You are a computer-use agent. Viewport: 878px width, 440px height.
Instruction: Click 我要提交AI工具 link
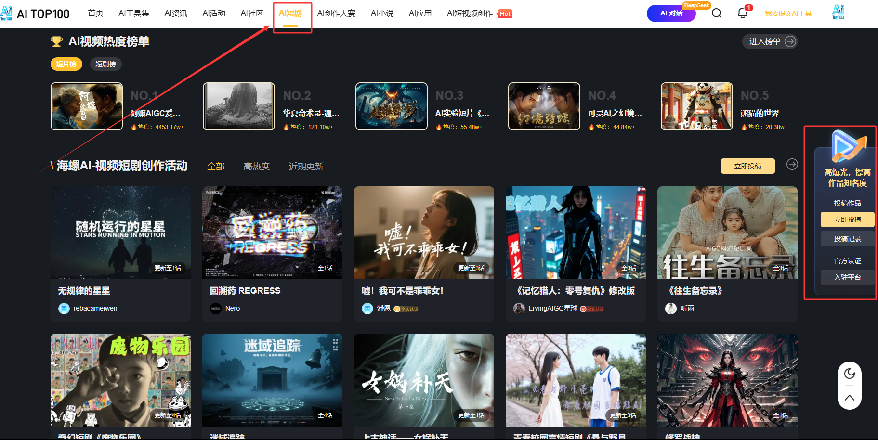(x=788, y=13)
